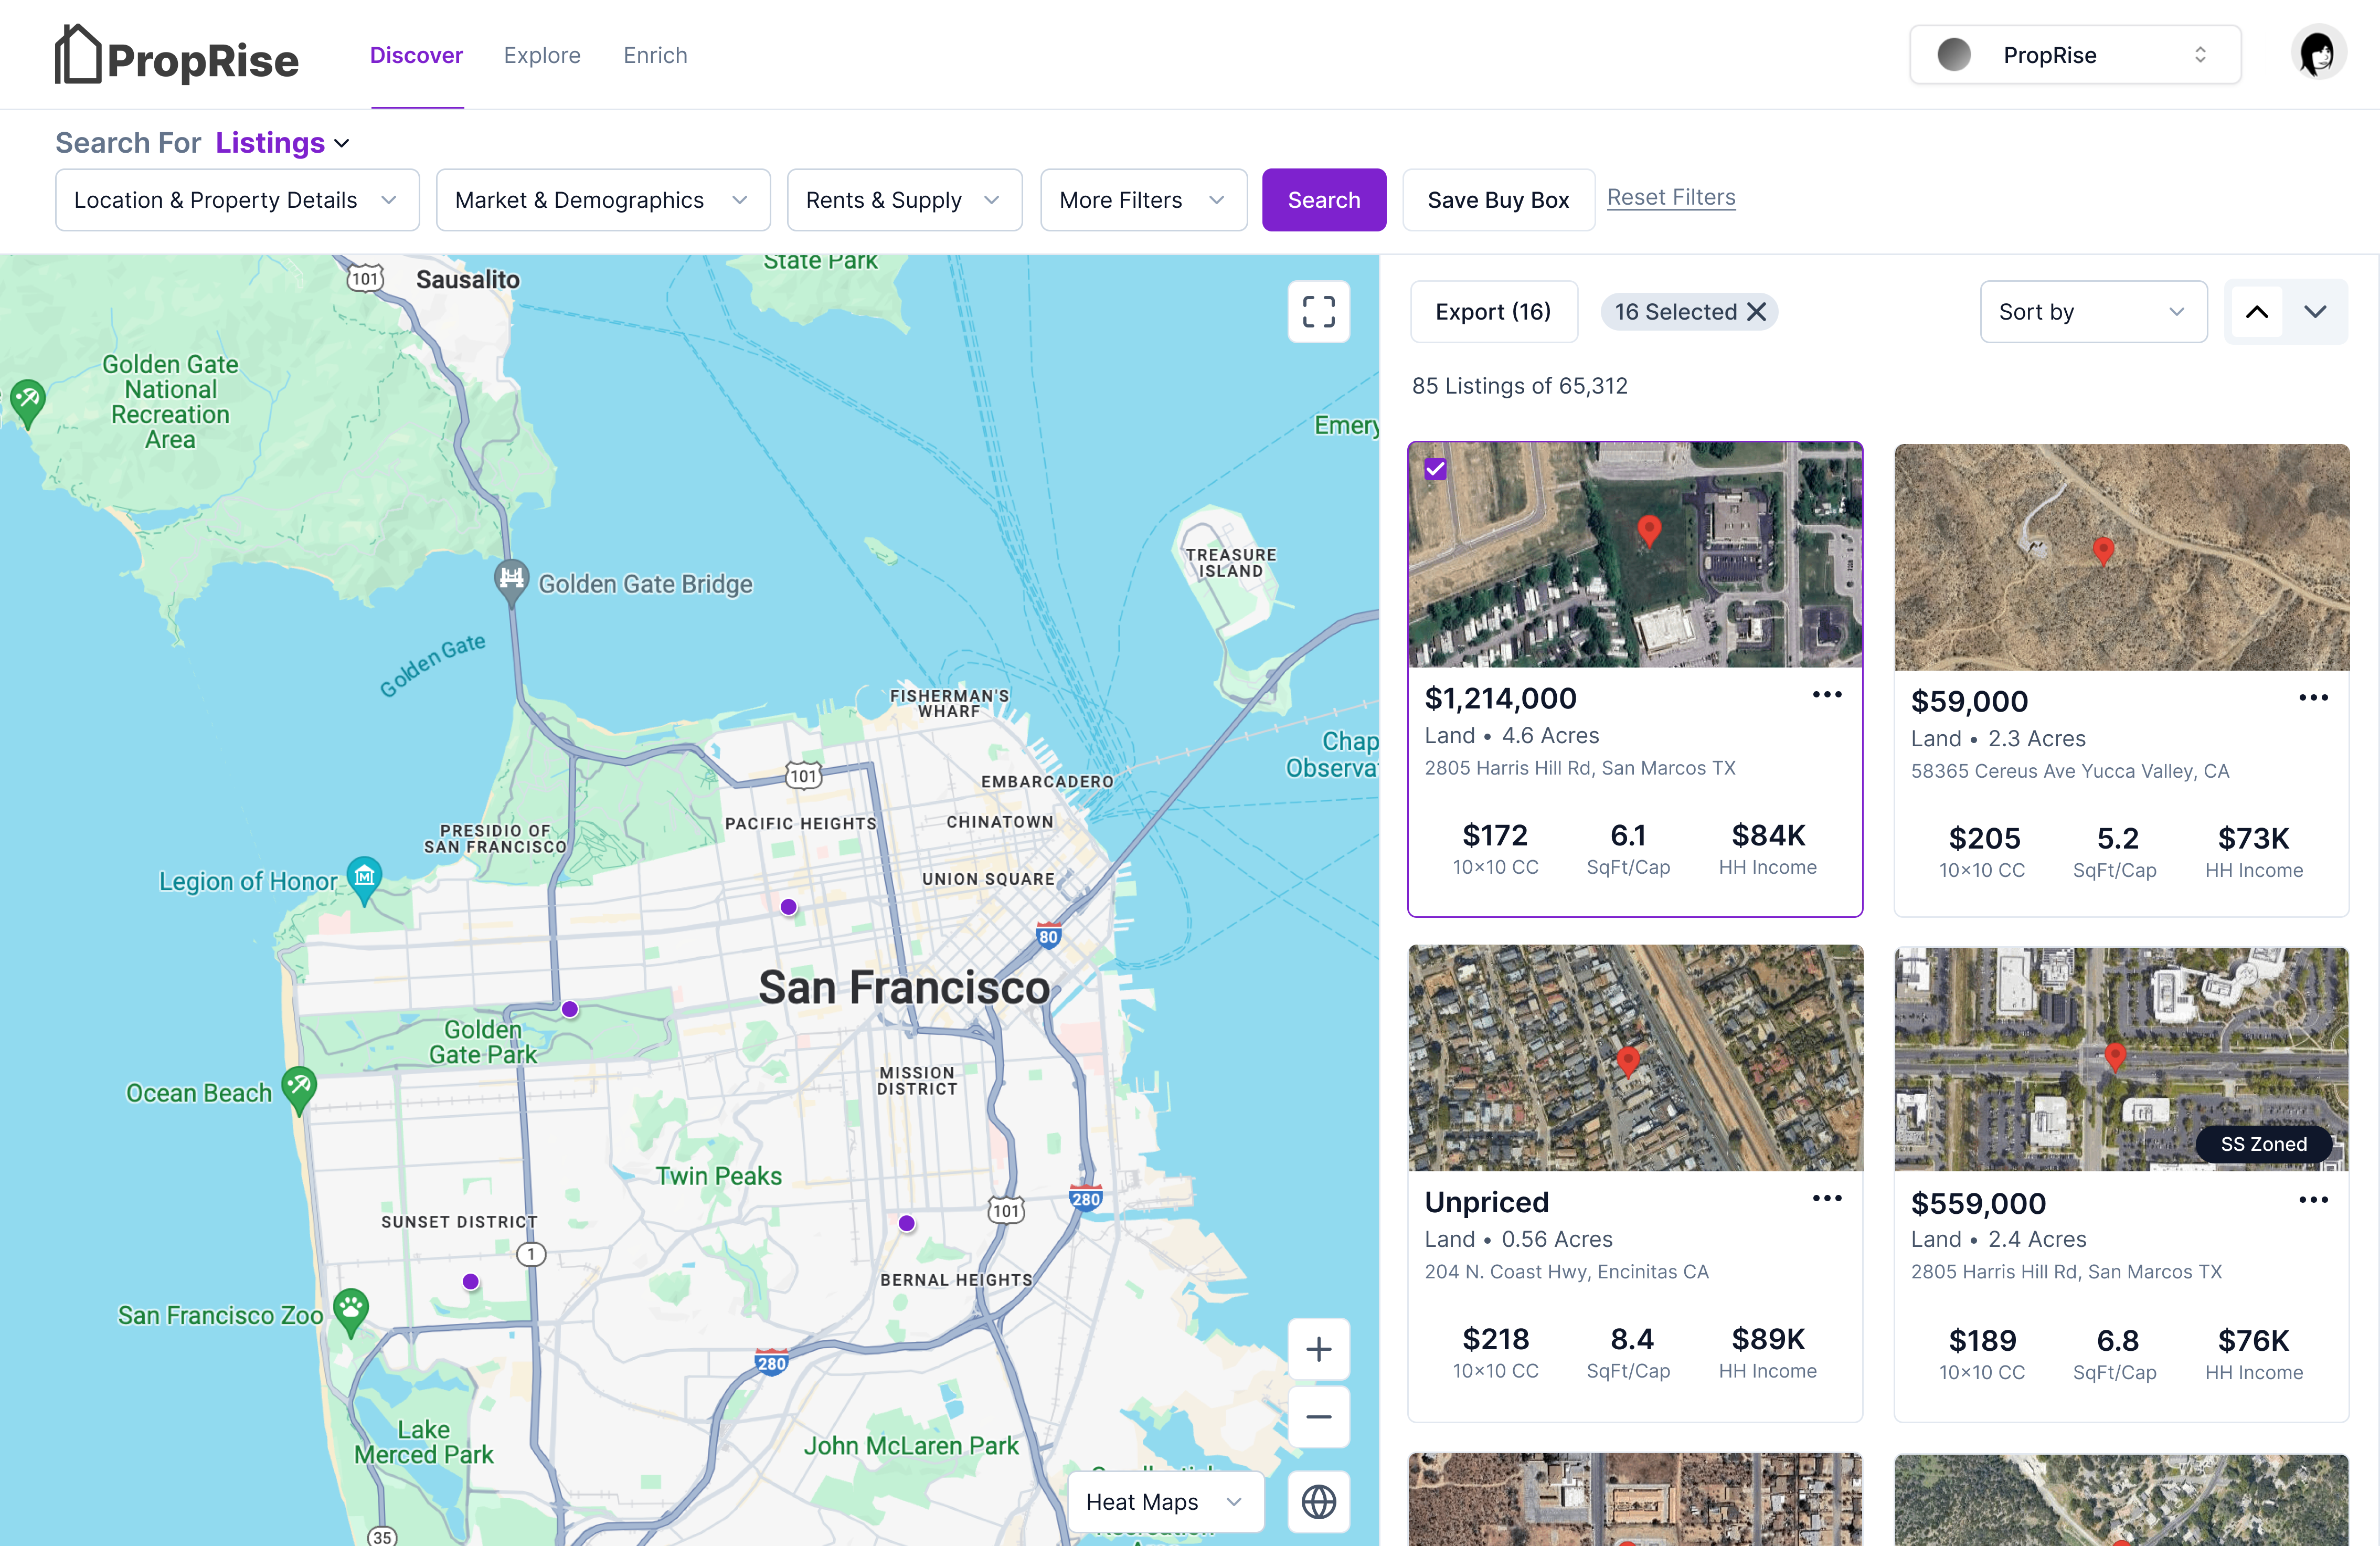Click $84K HH Income value

click(x=1768, y=835)
